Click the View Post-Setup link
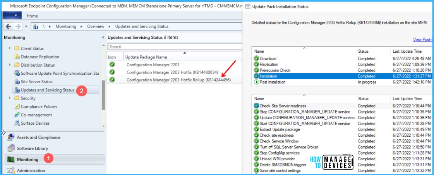The height and width of the screenshot is (175, 434). click(x=423, y=39)
